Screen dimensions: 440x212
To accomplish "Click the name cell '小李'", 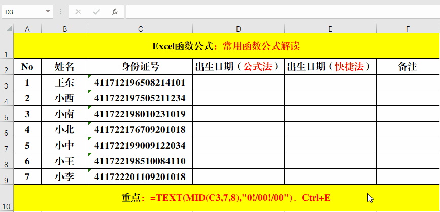I will [65, 176].
